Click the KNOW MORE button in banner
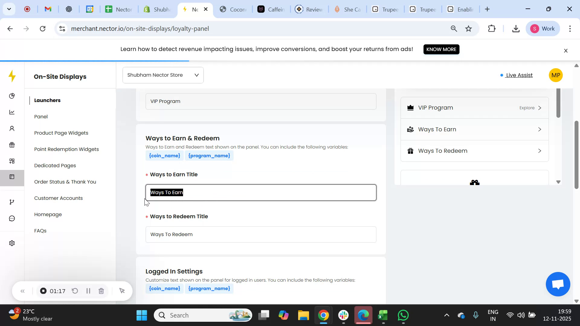580x326 pixels. 441,49
